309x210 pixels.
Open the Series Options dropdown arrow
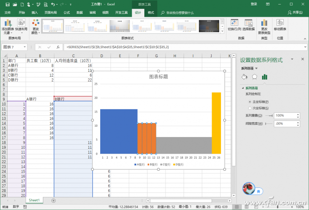pos(256,68)
